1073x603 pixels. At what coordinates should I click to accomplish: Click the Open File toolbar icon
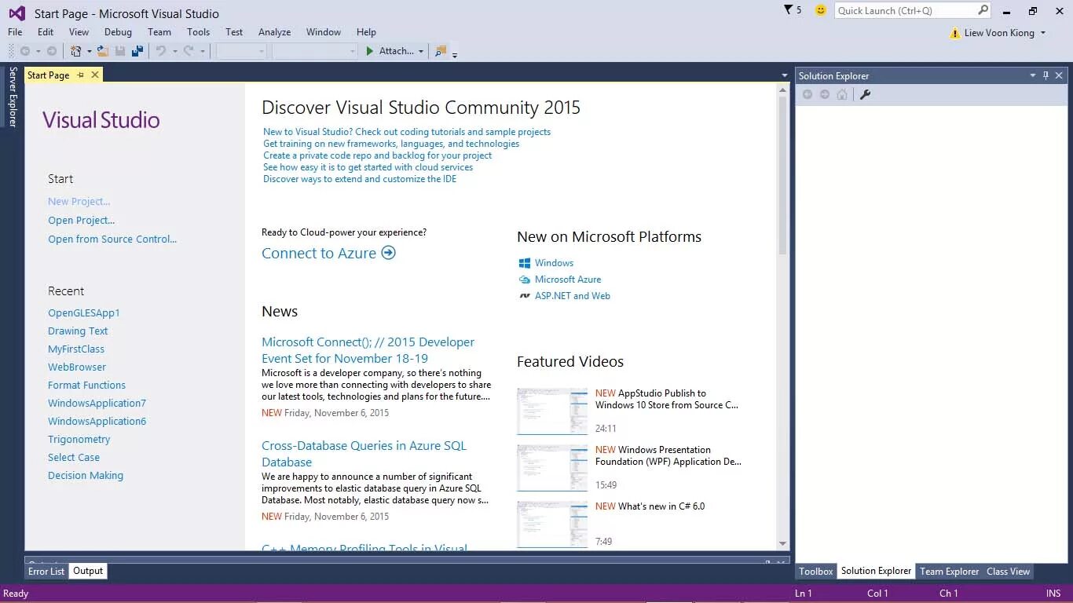coord(103,51)
